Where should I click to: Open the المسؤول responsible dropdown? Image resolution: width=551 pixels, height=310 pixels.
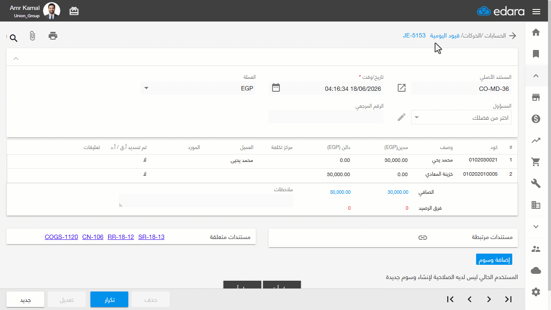(461, 118)
